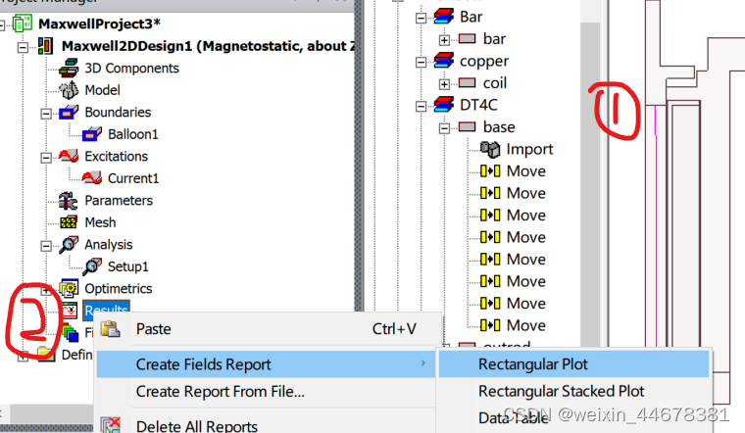Click the DT4C material layer icon
The width and height of the screenshot is (745, 433).
pyautogui.click(x=444, y=105)
